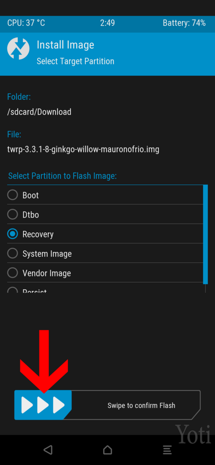Tap the Select Partition to Flash Image label

tap(62, 176)
